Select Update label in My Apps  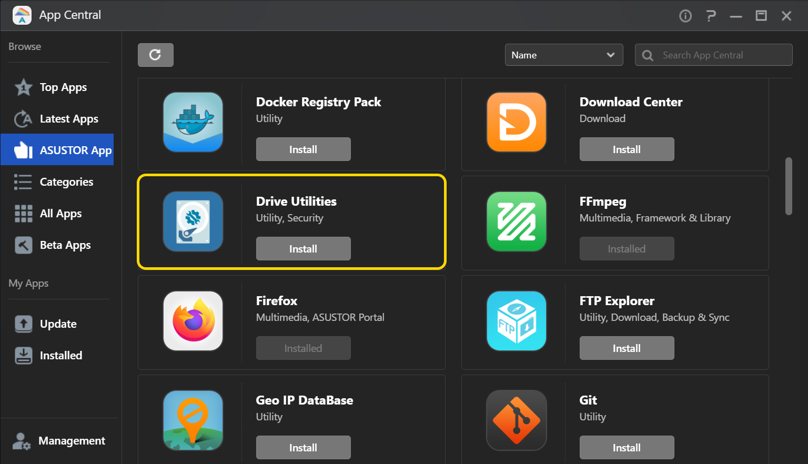(x=58, y=324)
